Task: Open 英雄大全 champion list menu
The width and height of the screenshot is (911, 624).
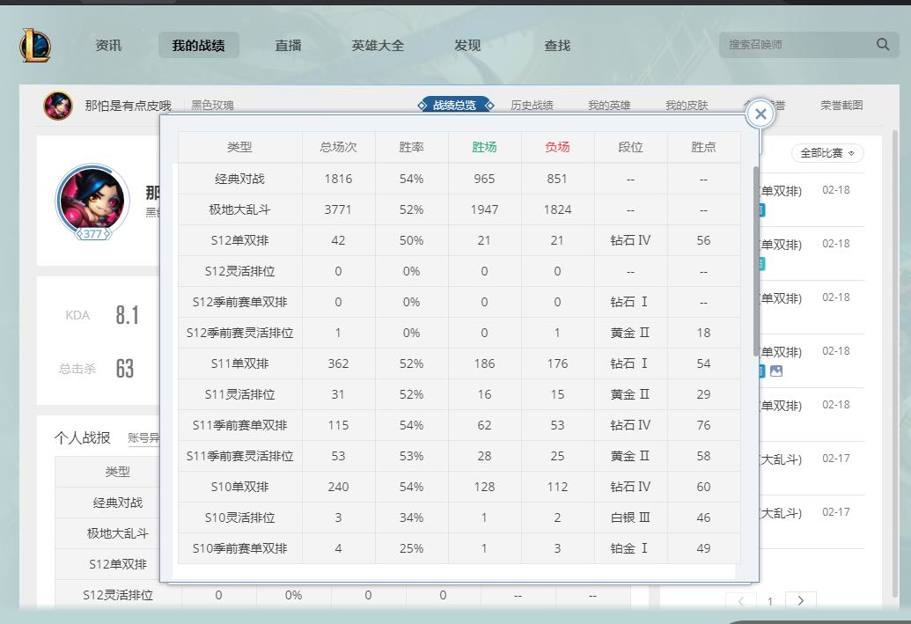Action: click(x=378, y=45)
